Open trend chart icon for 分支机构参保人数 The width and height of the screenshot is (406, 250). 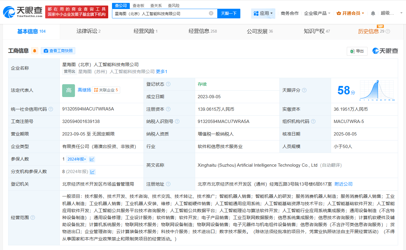[x=92, y=172]
